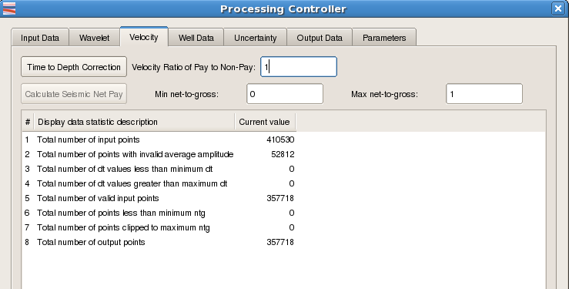Image resolution: width=569 pixels, height=289 pixels.
Task: Click the 'Velocity Ratio of Pay to Non-Pay:' label
Action: [194, 67]
